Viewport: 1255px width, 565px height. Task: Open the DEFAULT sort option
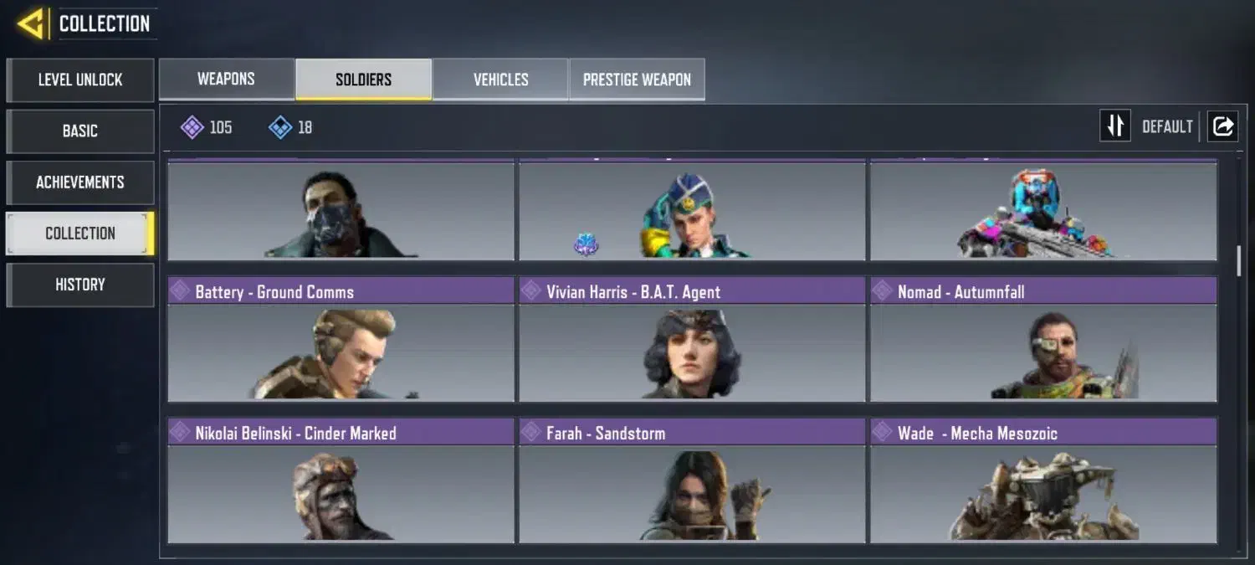(x=1167, y=126)
